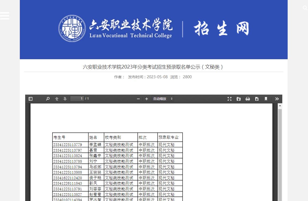This screenshot has width=308, height=201.
Task: Click the PDF page number field
Action: point(77,99)
